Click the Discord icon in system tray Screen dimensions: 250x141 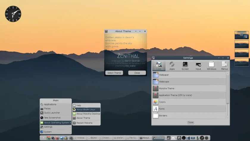pos(173,138)
